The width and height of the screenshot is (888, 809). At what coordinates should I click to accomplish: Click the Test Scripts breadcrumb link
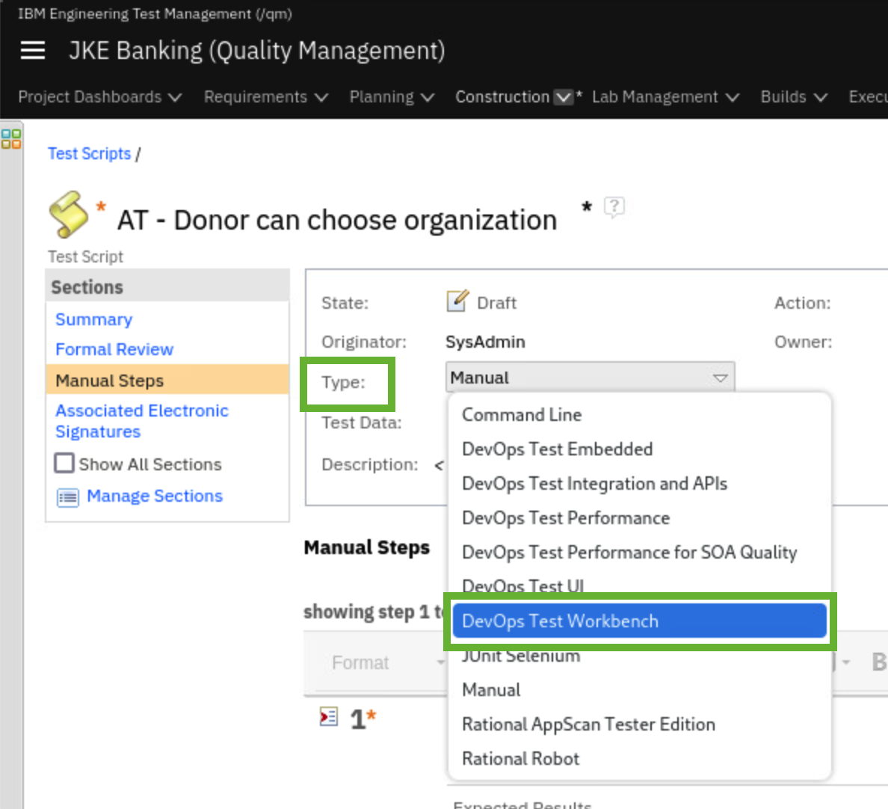coord(89,153)
